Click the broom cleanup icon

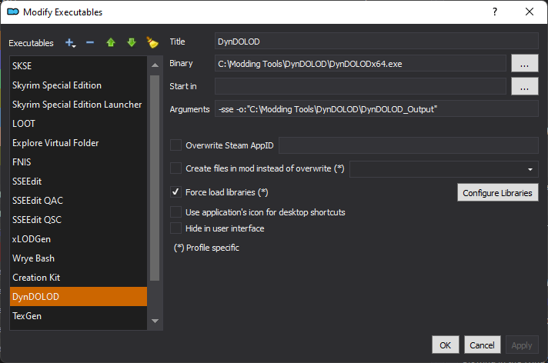[x=152, y=42]
